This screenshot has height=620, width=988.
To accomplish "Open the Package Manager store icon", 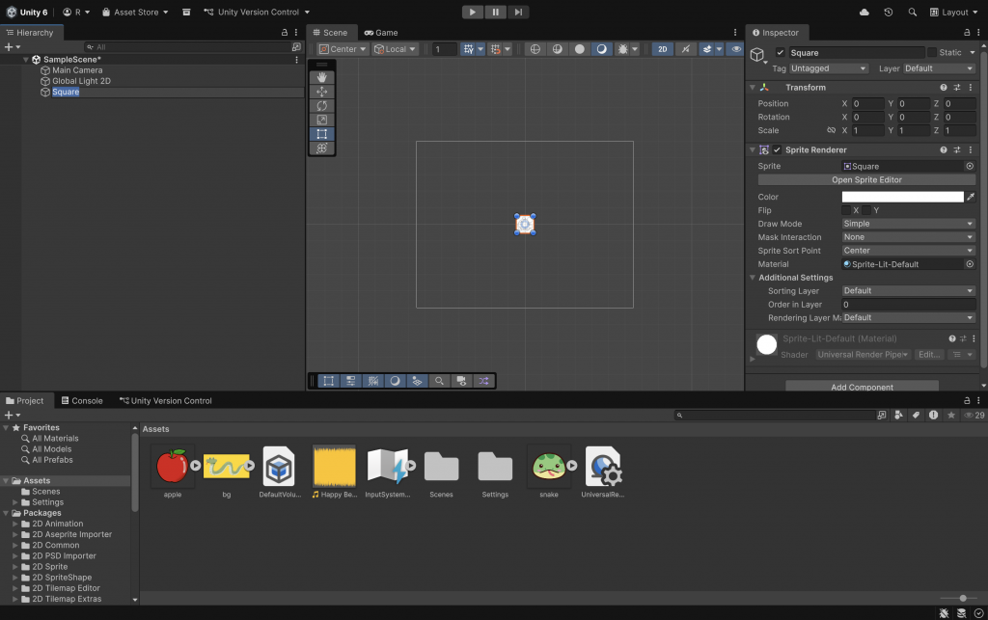I will click(186, 12).
